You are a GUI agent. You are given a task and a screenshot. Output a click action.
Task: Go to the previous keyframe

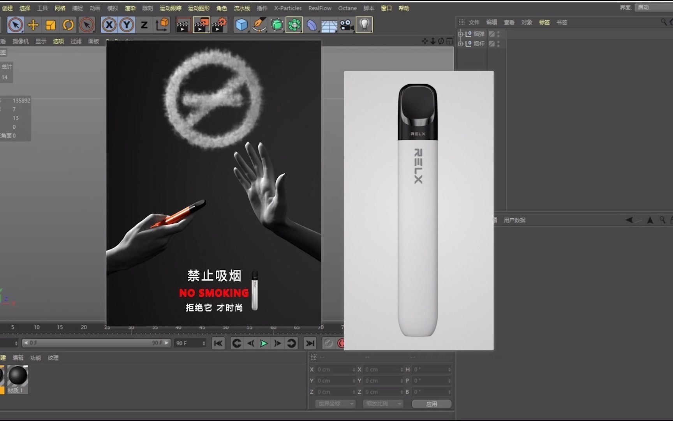(x=236, y=343)
